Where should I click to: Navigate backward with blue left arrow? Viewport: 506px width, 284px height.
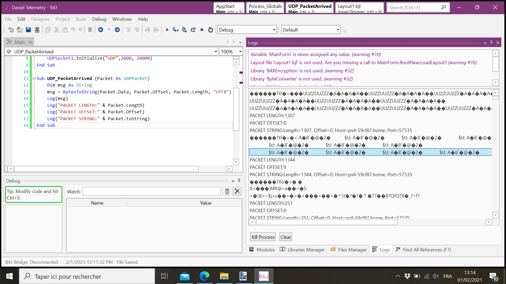(x=101, y=30)
